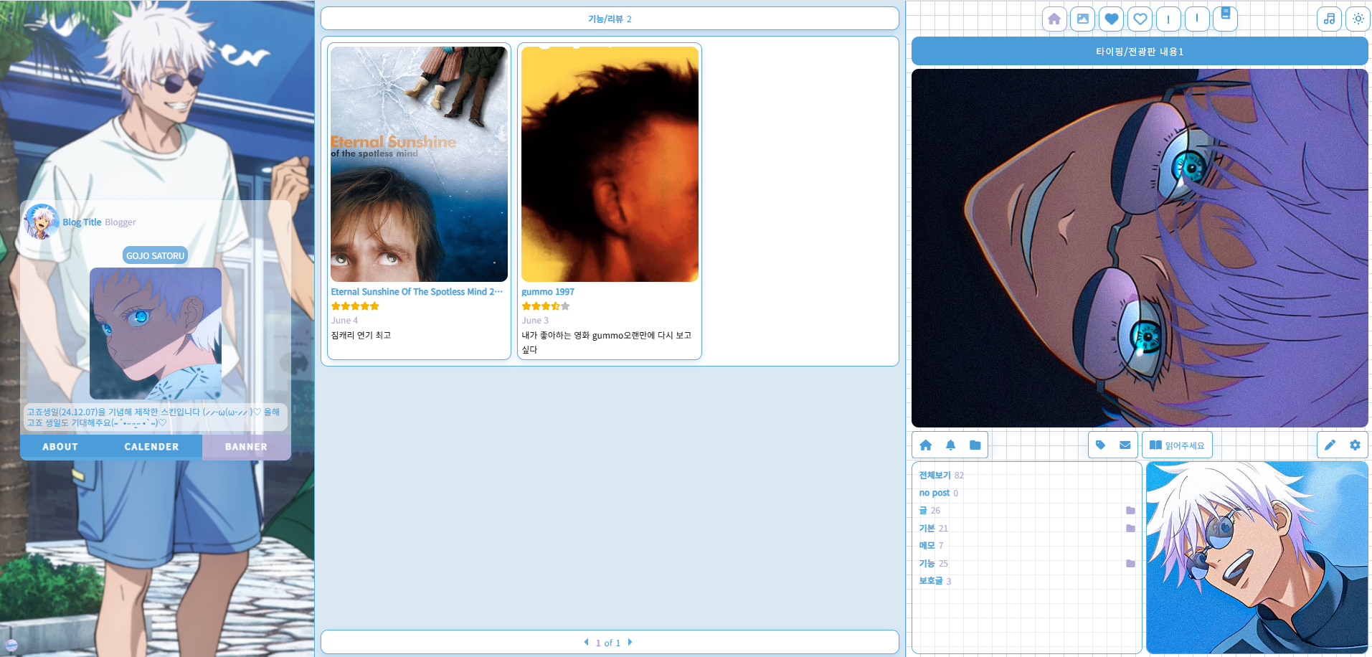Viewport: 1372px width, 657px height.
Task: Open the purple home icon in top toolbar
Action: pyautogui.click(x=1054, y=19)
